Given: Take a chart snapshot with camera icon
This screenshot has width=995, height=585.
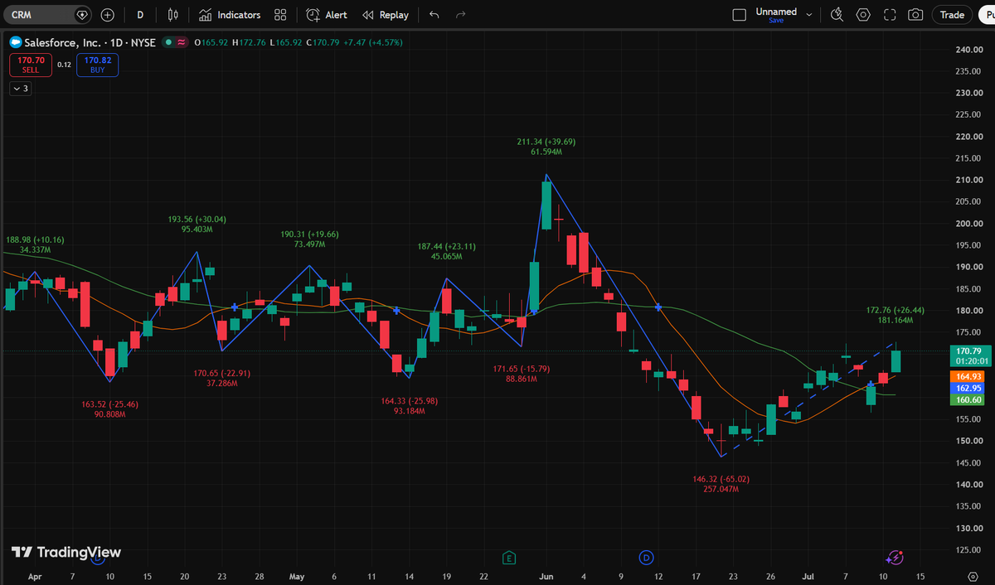Looking at the screenshot, I should [915, 15].
